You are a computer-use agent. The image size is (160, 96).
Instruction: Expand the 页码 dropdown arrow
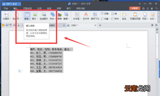point(147,19)
